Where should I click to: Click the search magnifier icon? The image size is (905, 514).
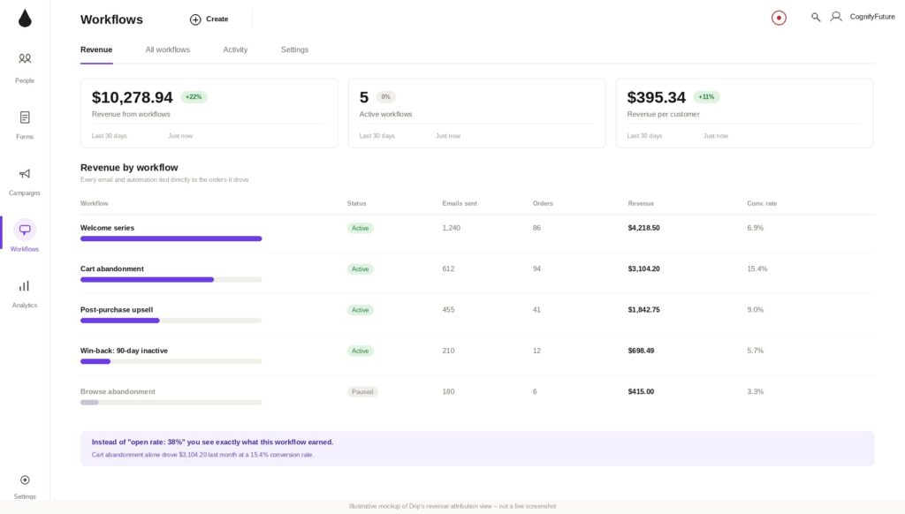[816, 18]
